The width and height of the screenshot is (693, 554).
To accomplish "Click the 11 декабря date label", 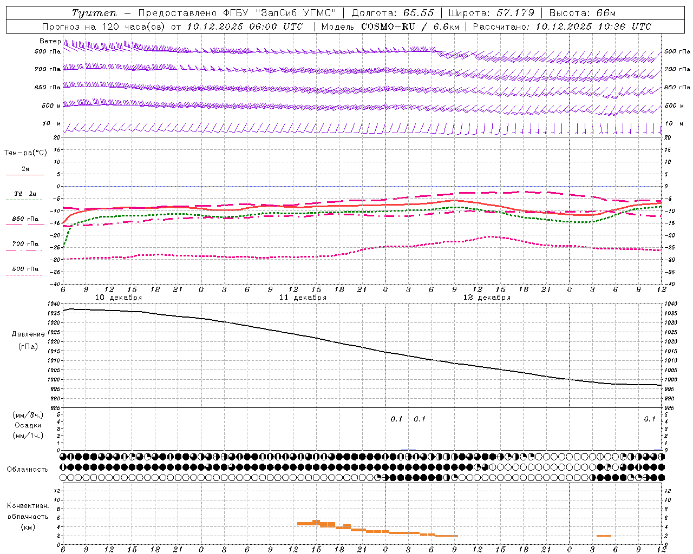I will (x=303, y=298).
